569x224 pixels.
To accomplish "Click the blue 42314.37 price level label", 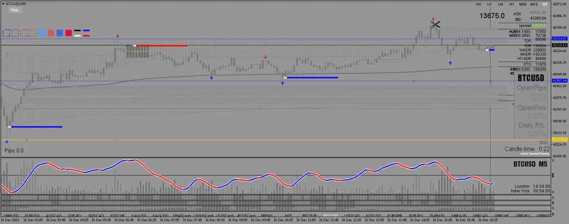I will [558, 39].
